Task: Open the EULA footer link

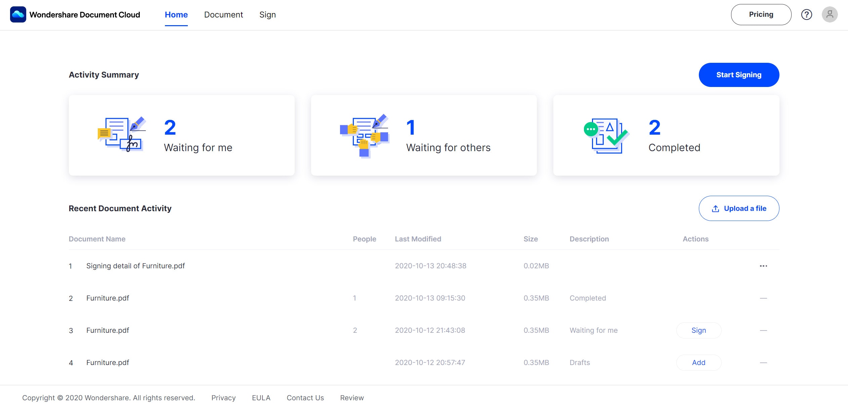Action: coord(261,398)
